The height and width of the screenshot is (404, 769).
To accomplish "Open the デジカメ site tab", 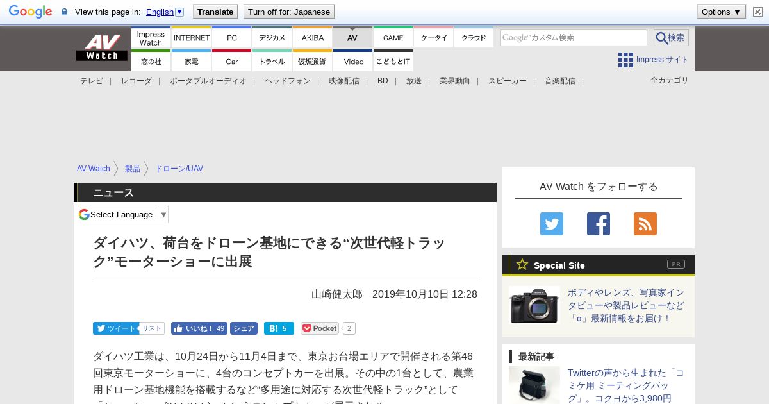I will pyautogui.click(x=272, y=38).
